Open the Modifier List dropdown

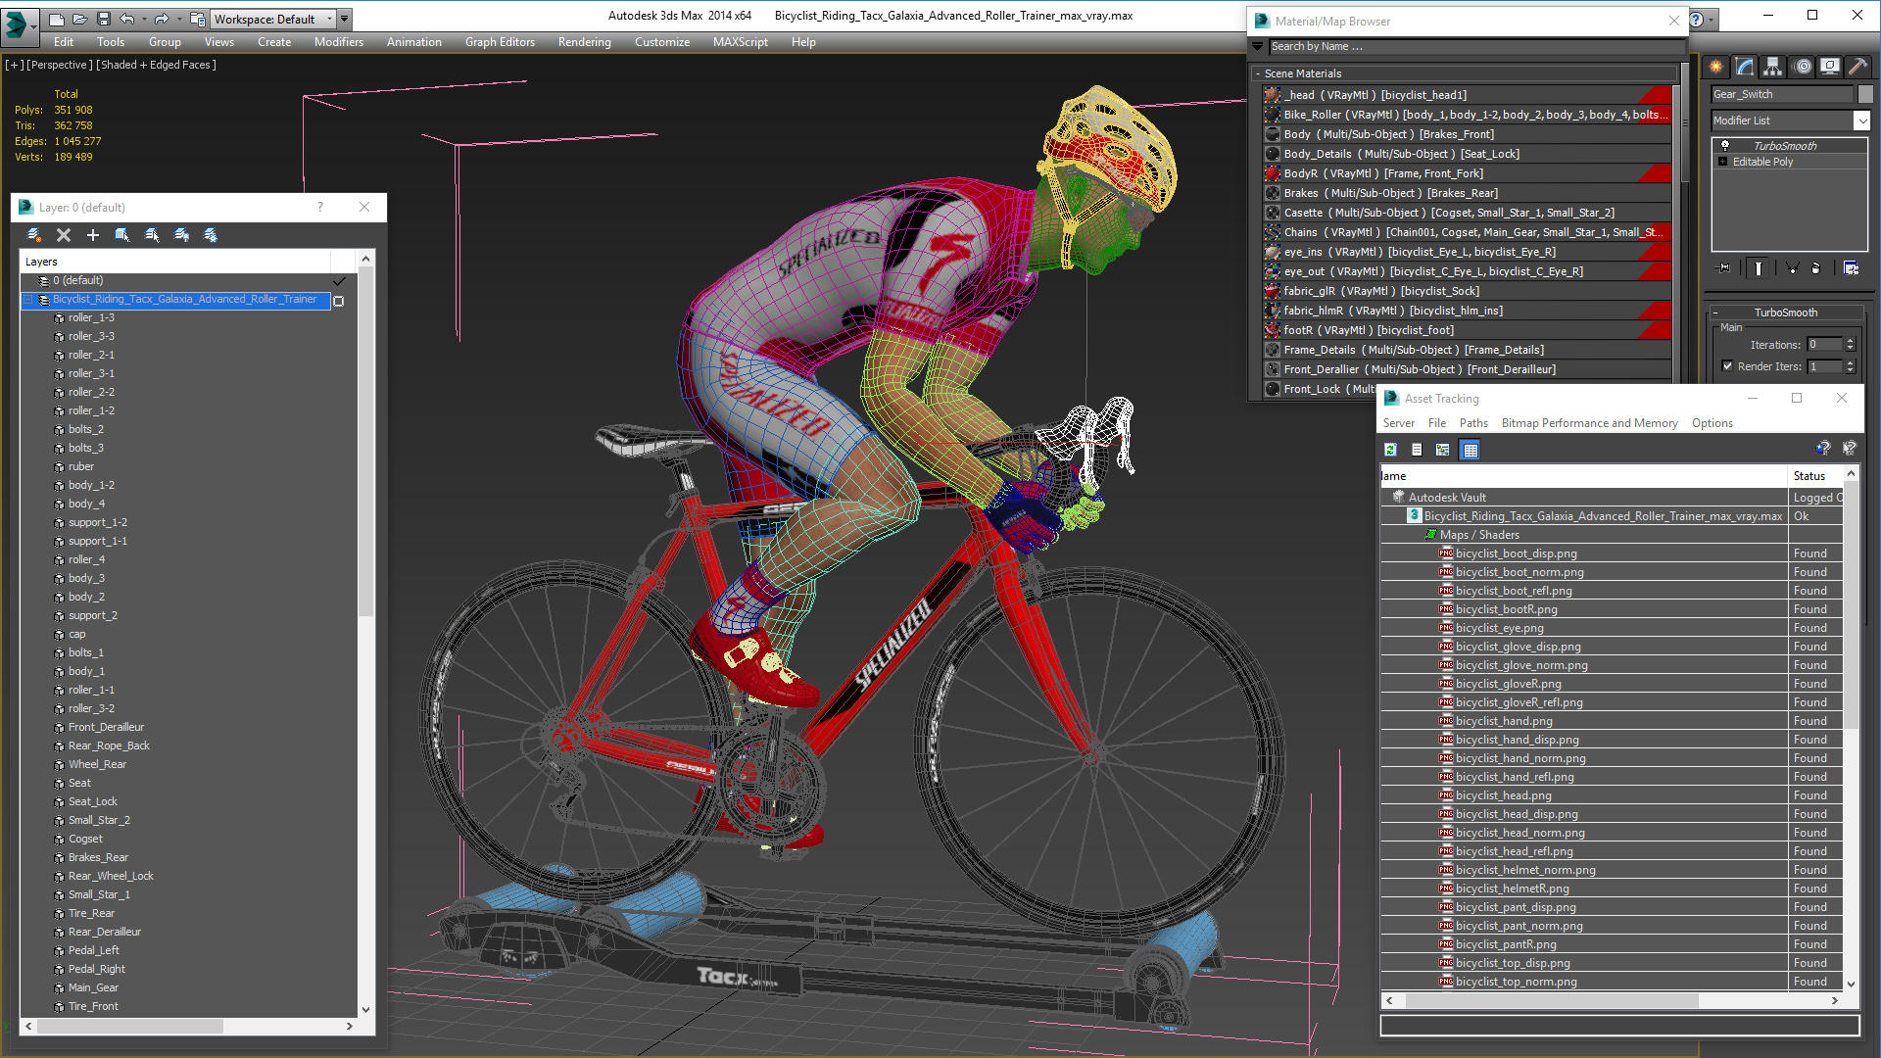click(x=1861, y=120)
